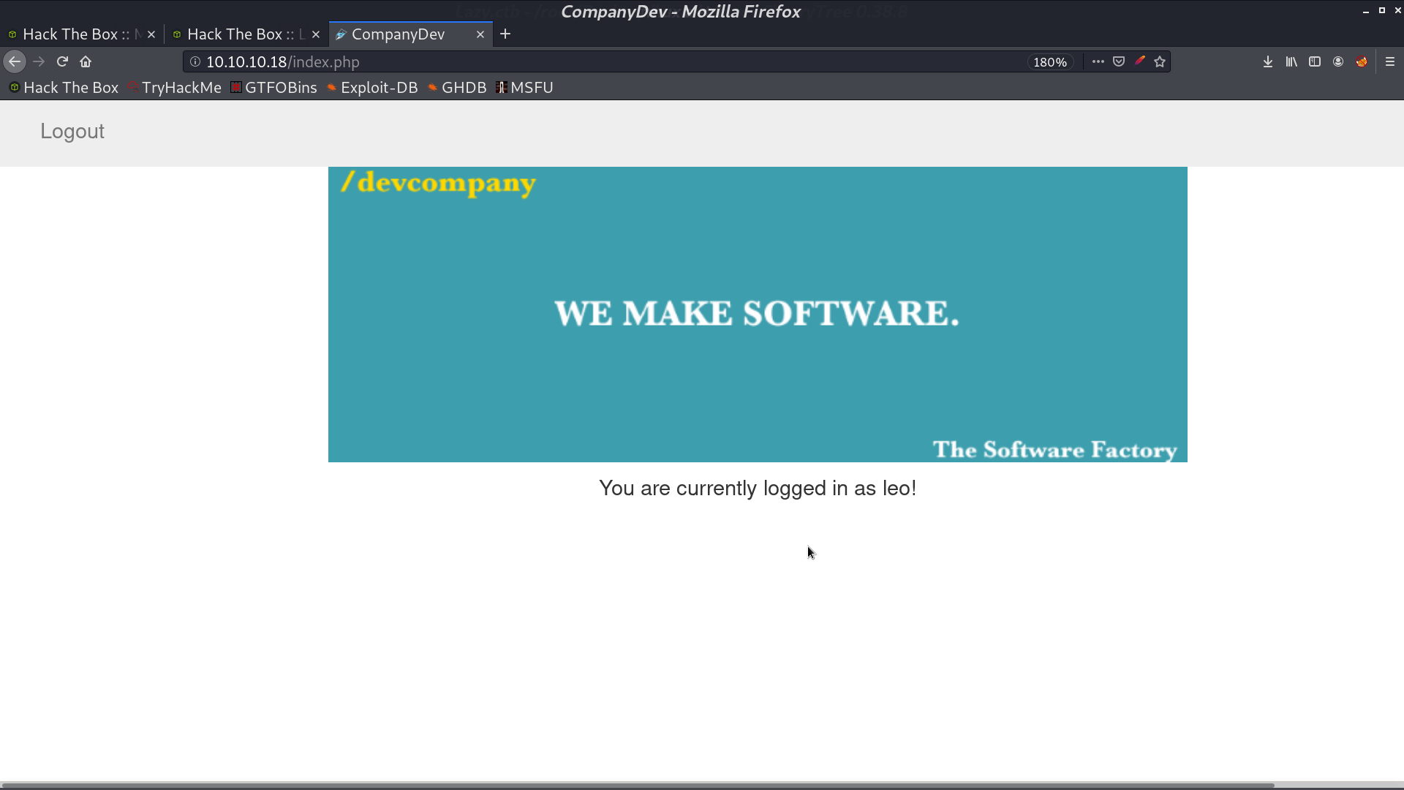
Task: Click the red pen extension icon in the address bar
Action: [x=1139, y=61]
